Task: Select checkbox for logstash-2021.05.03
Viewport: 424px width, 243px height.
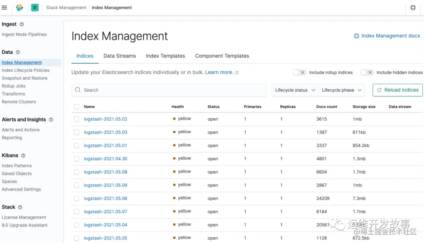Action: click(x=77, y=132)
